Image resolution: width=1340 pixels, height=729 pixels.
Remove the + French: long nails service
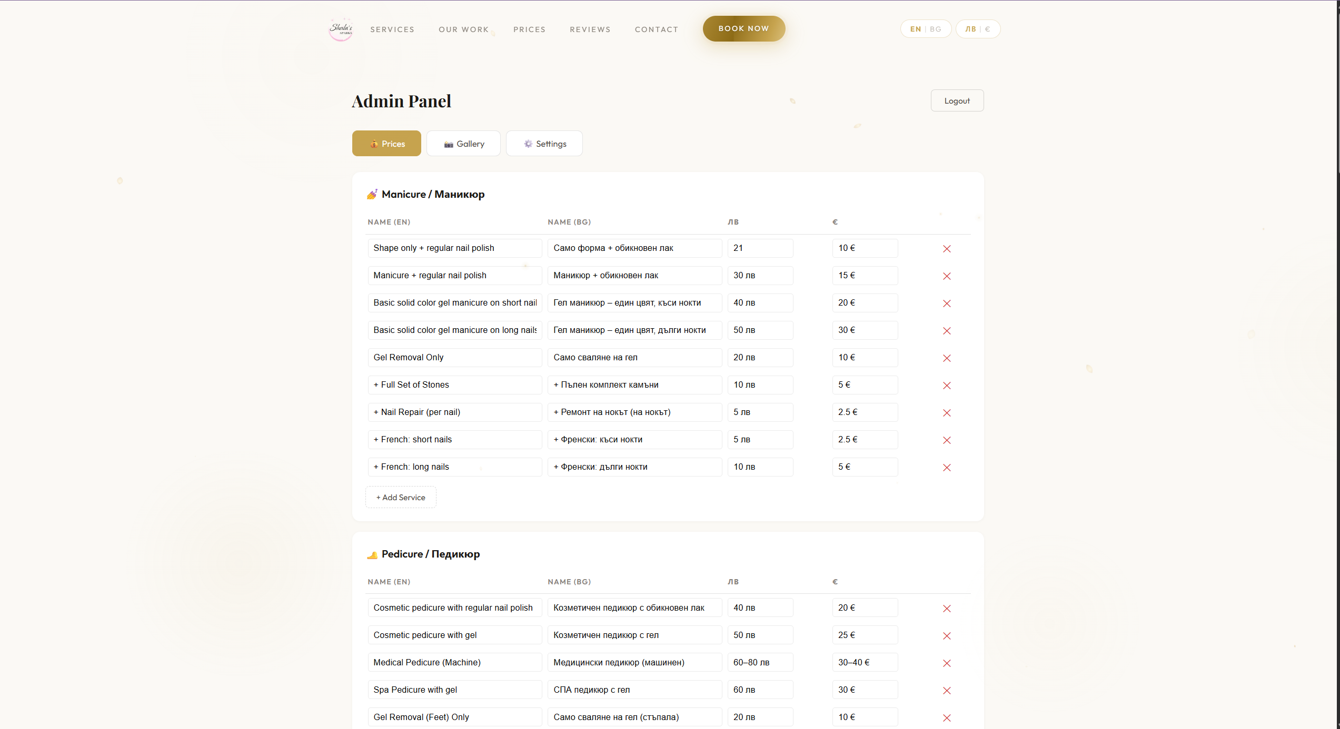click(947, 468)
